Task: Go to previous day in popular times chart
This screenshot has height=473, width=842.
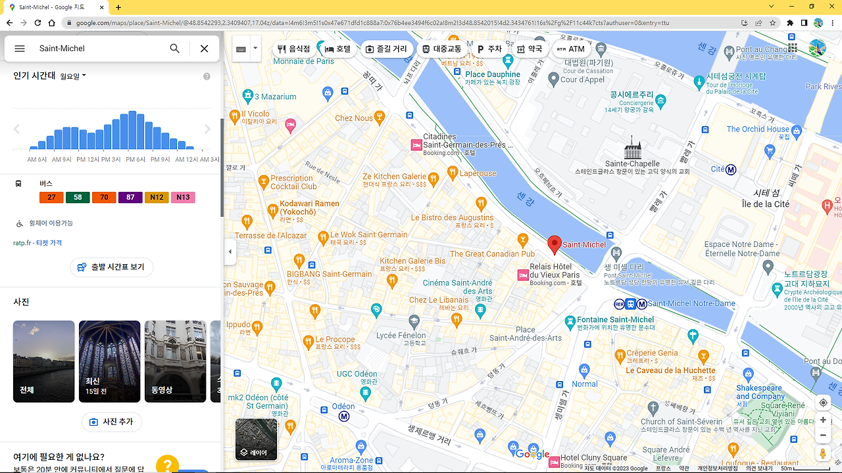Action: [x=17, y=129]
